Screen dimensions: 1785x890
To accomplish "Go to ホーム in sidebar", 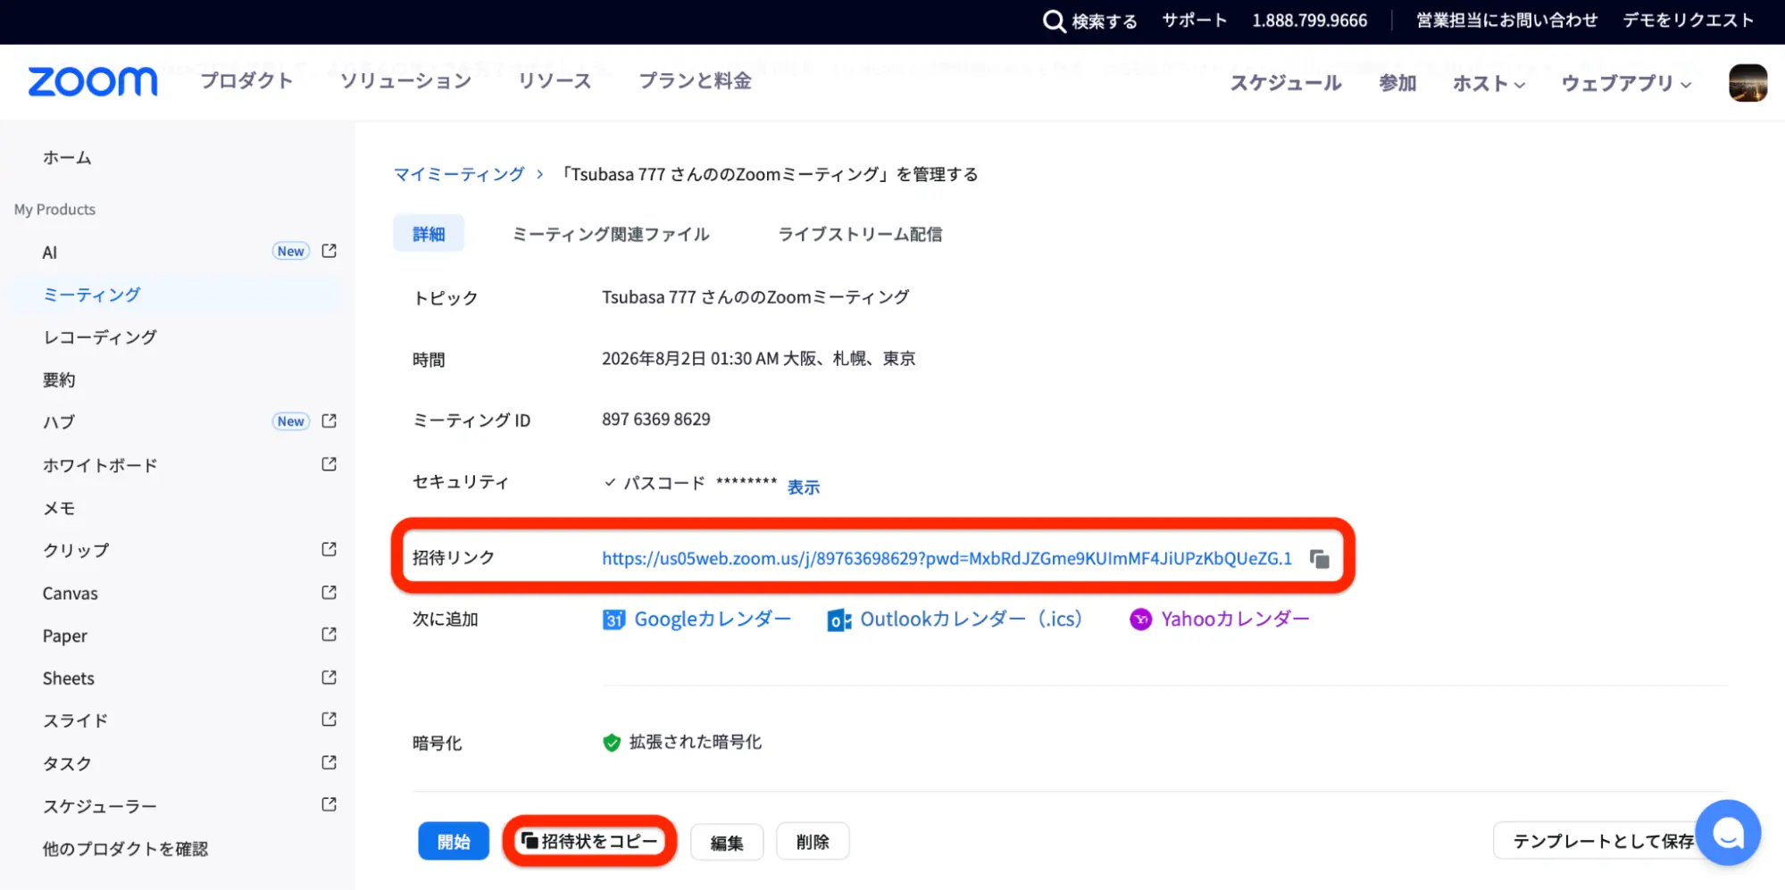I will point(67,158).
